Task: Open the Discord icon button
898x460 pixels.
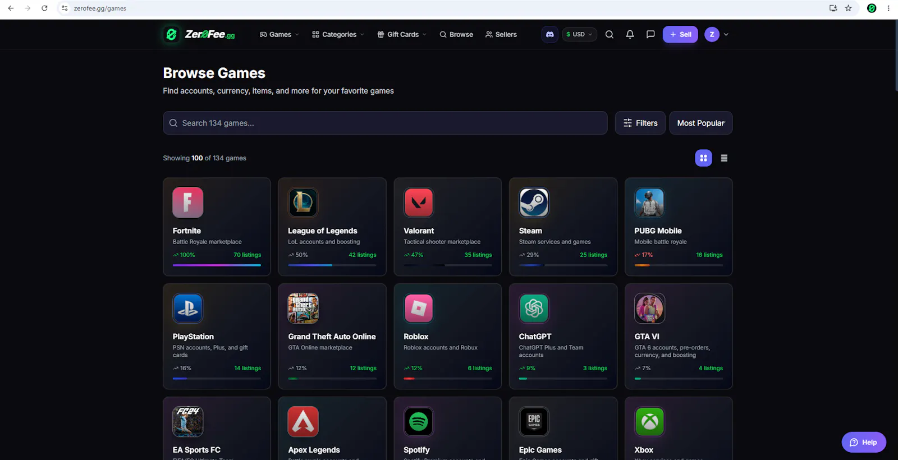Action: (x=550, y=34)
